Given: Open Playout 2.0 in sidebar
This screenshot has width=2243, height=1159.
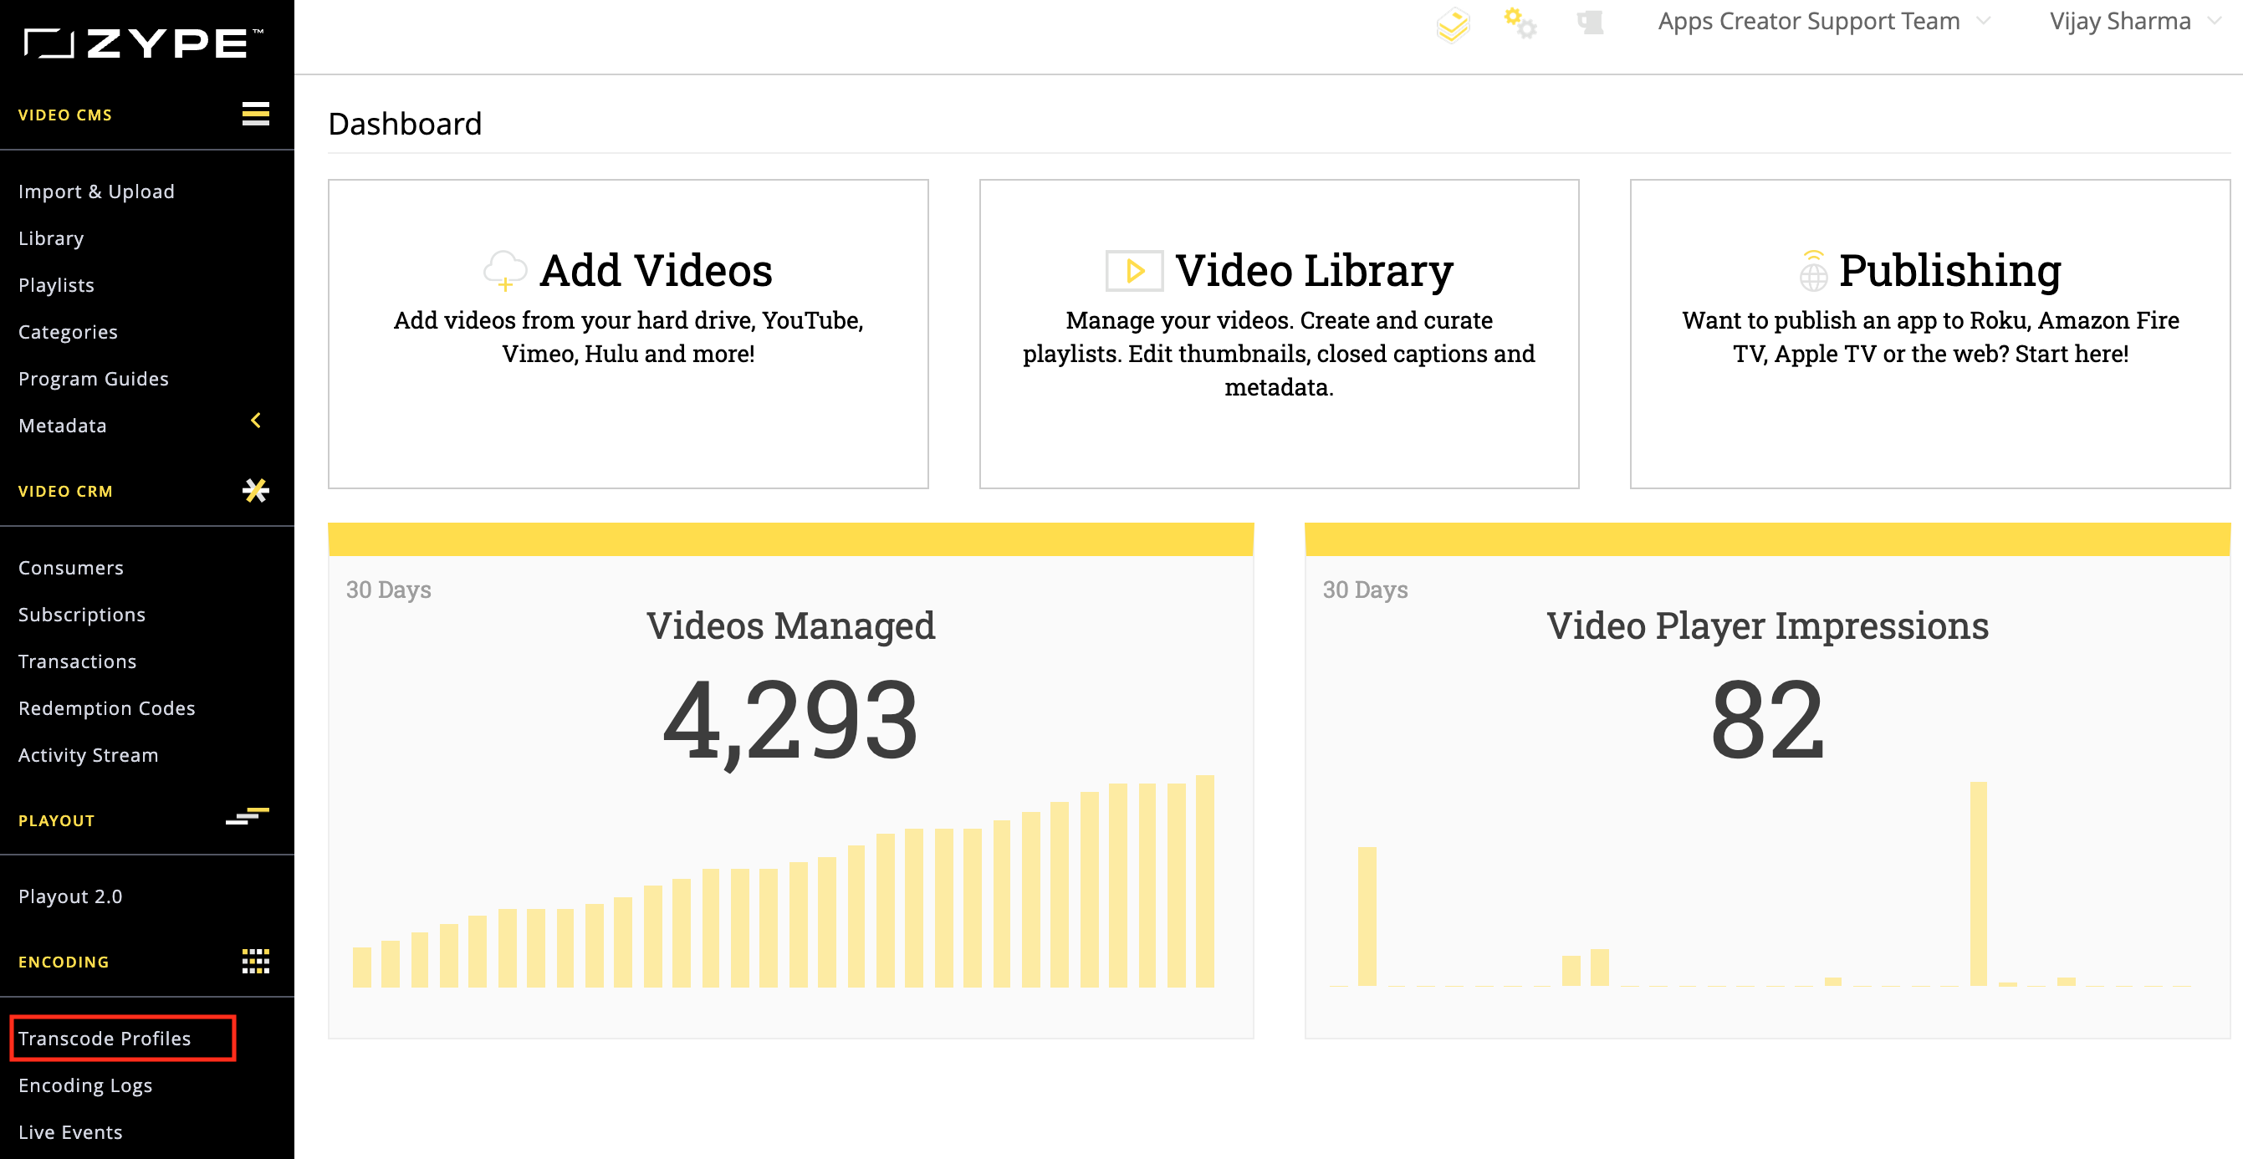Looking at the screenshot, I should tap(70, 897).
